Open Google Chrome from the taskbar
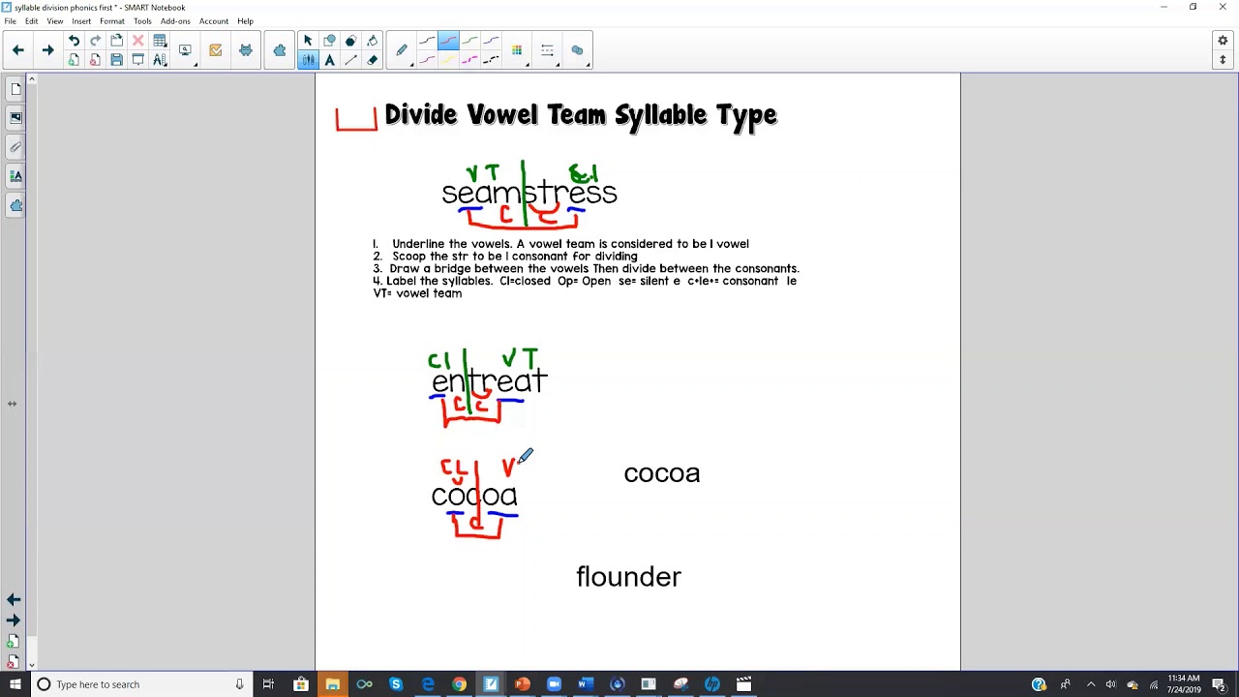Screen dimensions: 1239x697 [x=460, y=684]
